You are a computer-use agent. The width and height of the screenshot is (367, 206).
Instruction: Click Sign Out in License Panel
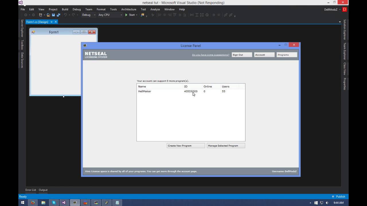point(242,55)
